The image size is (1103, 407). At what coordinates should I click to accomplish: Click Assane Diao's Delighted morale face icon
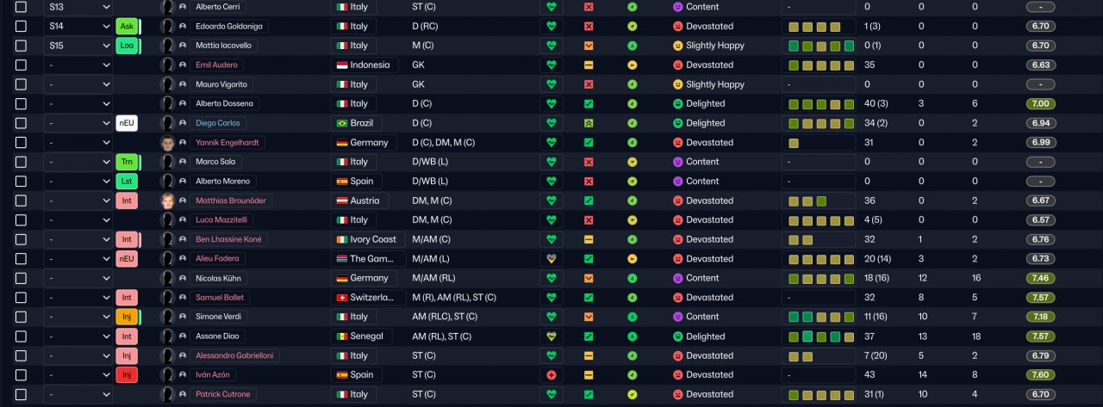(x=678, y=336)
